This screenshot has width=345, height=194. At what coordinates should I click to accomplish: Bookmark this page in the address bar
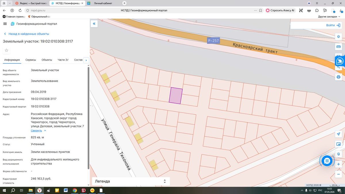260,10
